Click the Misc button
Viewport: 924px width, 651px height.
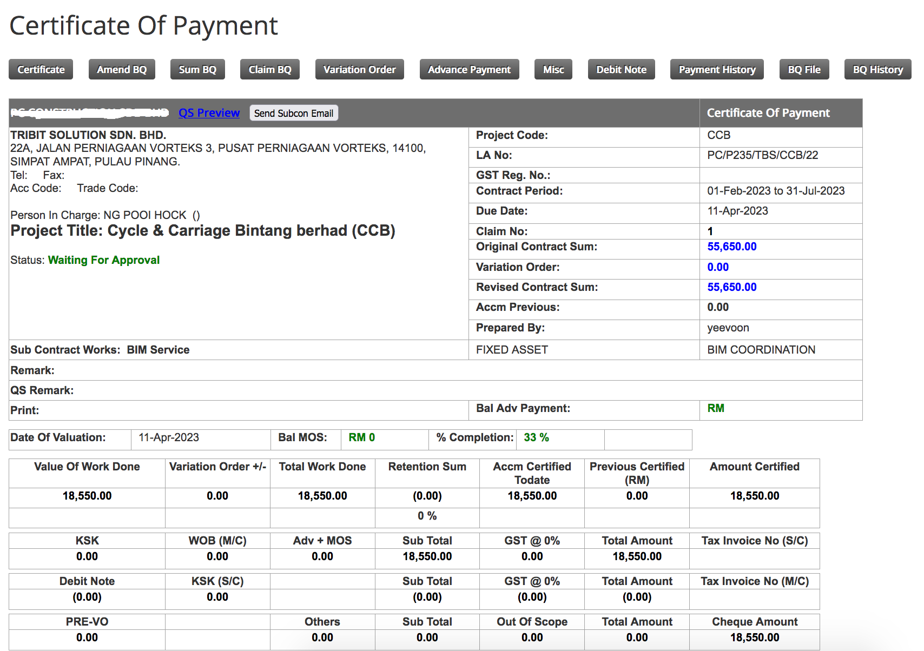pos(553,70)
